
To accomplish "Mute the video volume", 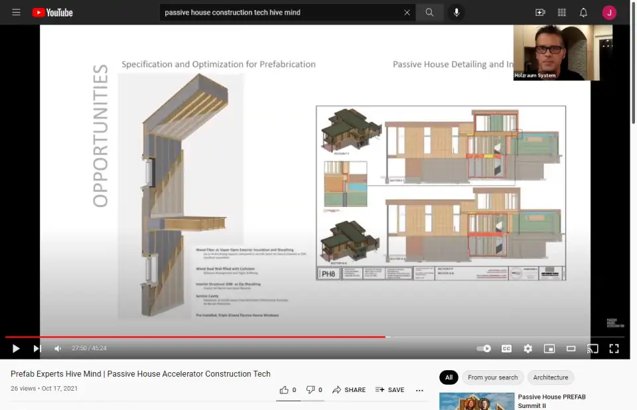I will pos(58,348).
